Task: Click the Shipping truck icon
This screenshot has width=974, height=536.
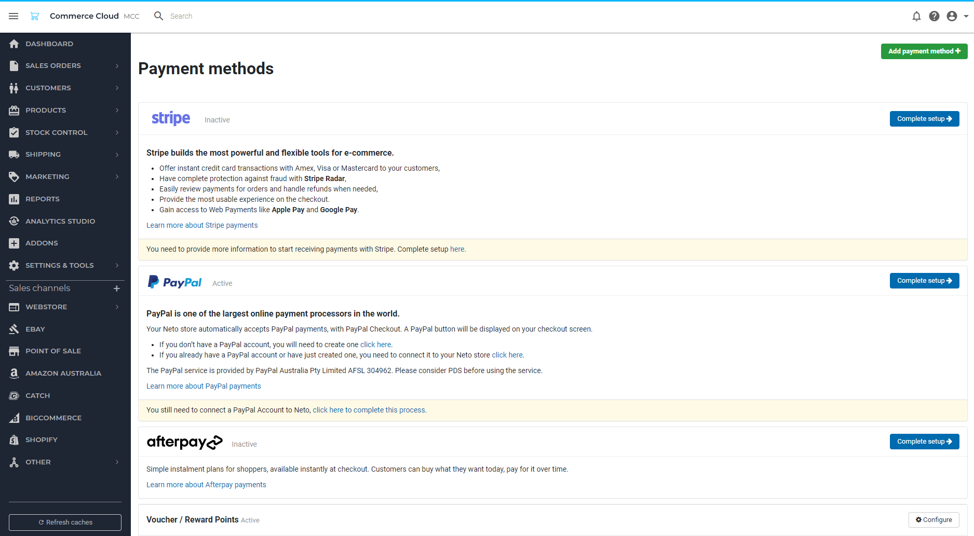Action: pyautogui.click(x=14, y=155)
